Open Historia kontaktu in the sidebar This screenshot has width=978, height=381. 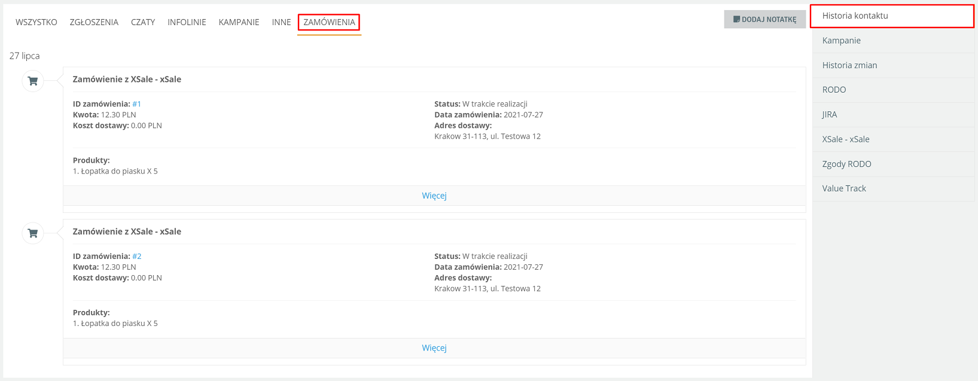coord(892,16)
